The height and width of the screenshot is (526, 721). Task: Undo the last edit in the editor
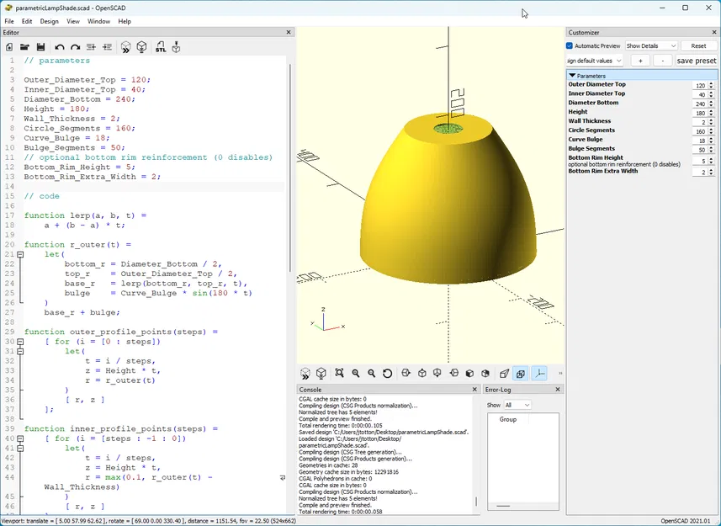(59, 47)
